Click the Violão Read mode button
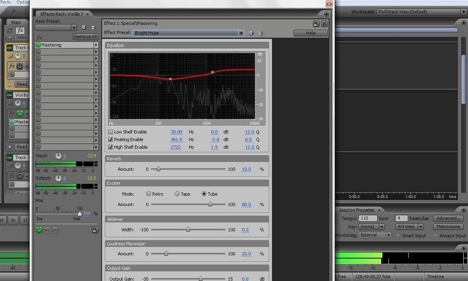468x281 pixels. [22, 147]
